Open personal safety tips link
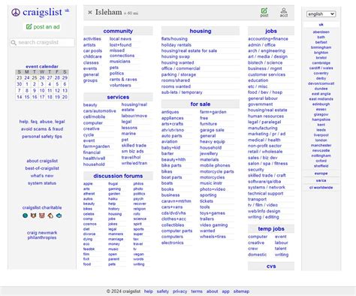The image size is (356, 296). point(42,137)
